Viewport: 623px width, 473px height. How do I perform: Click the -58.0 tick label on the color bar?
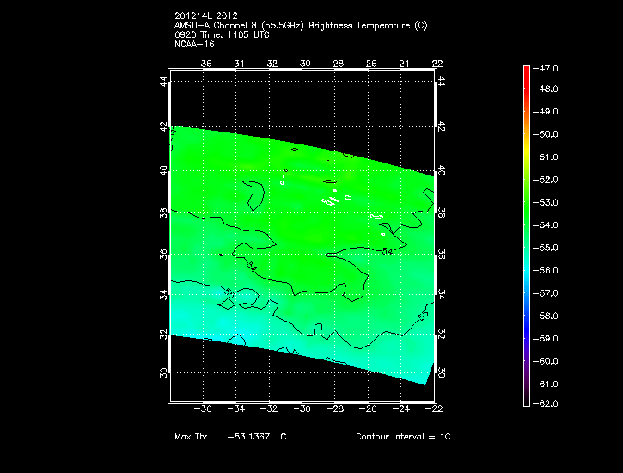(547, 316)
